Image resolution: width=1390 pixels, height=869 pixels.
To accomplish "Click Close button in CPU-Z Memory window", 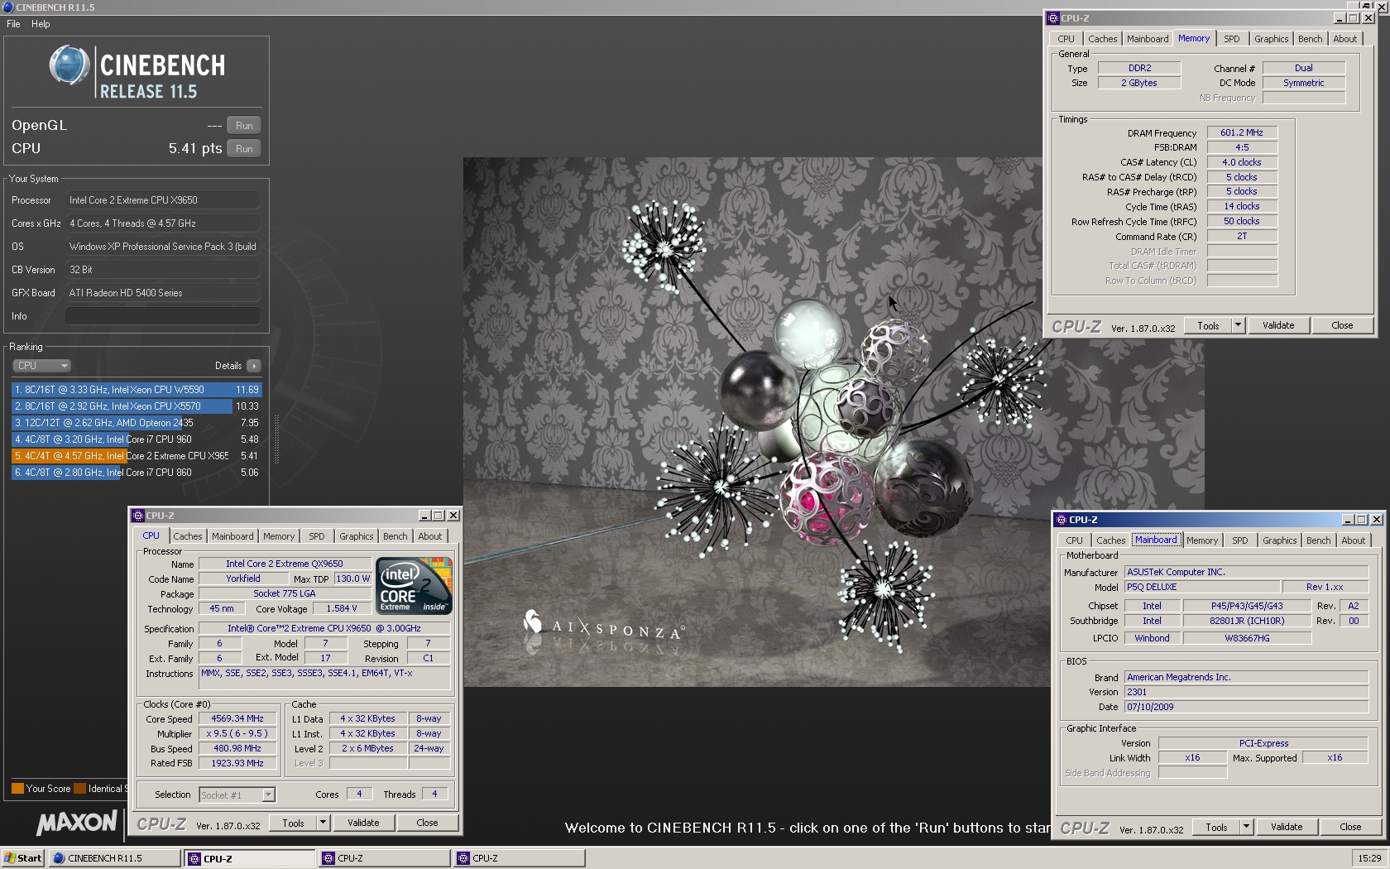I will pos(1342,325).
